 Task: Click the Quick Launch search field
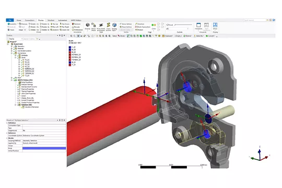(254, 20)
